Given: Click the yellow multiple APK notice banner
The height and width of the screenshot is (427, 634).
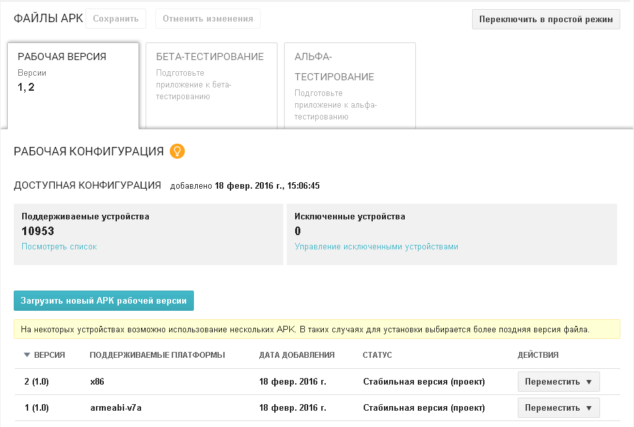Looking at the screenshot, I should (x=317, y=329).
